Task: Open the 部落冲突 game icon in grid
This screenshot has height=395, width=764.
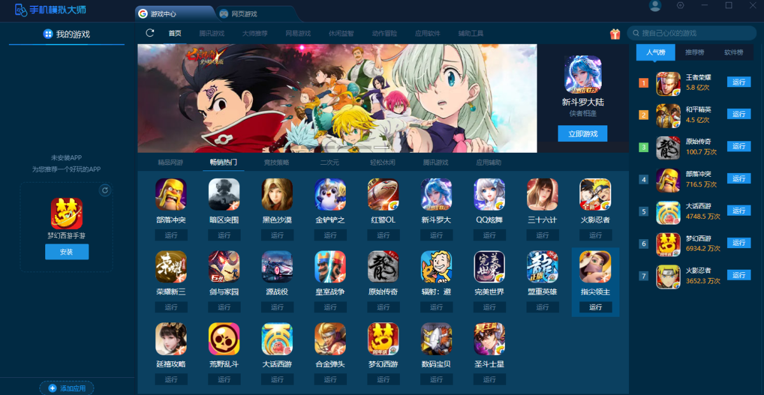Action: 171,195
